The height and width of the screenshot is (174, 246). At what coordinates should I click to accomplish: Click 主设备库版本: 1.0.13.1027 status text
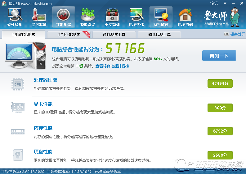pos(69,172)
